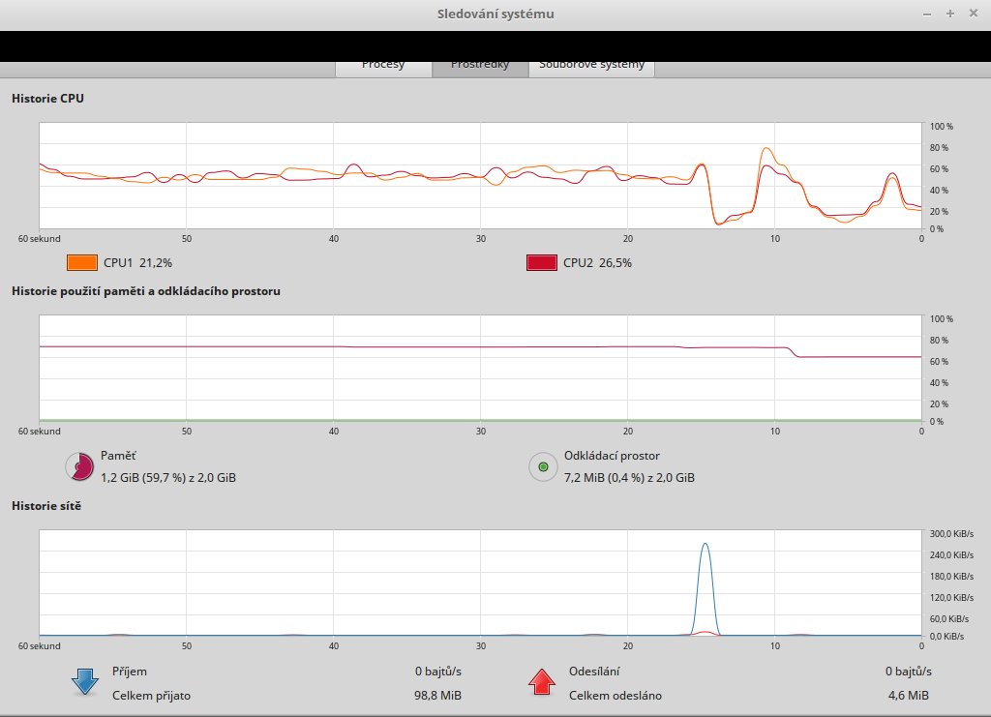Switch to the Procesy tab

[383, 66]
